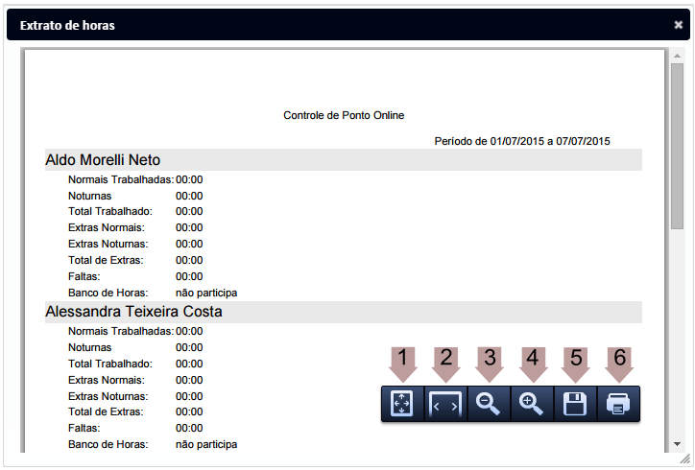Click the resize grip at the dialog corner
Viewport: 695px width, 470px height.
click(684, 460)
